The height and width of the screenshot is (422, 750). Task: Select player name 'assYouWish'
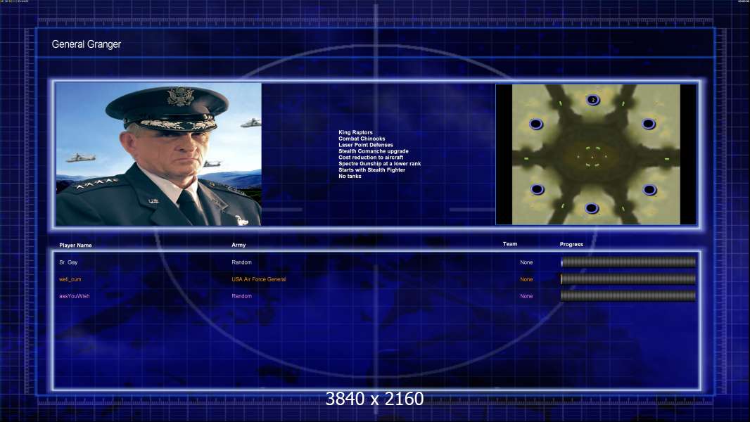74,296
